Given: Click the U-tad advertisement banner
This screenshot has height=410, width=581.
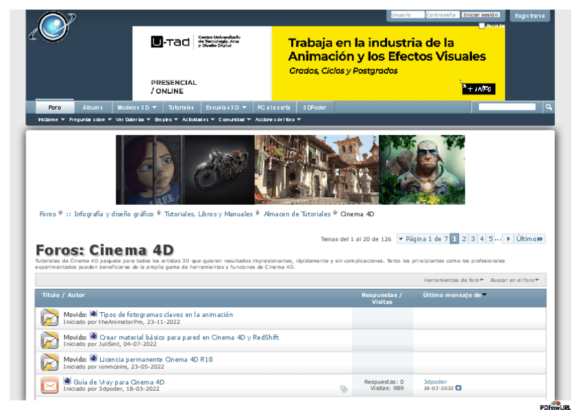Looking at the screenshot, I should pos(319,63).
